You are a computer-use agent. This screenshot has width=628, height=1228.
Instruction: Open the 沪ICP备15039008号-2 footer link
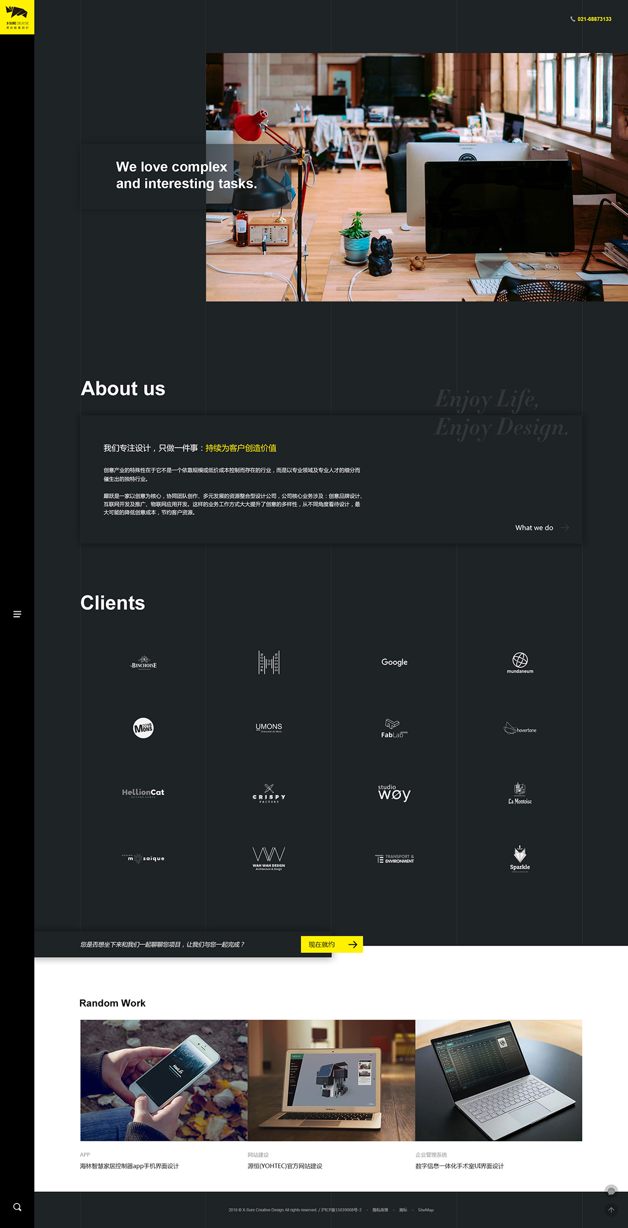click(341, 1210)
